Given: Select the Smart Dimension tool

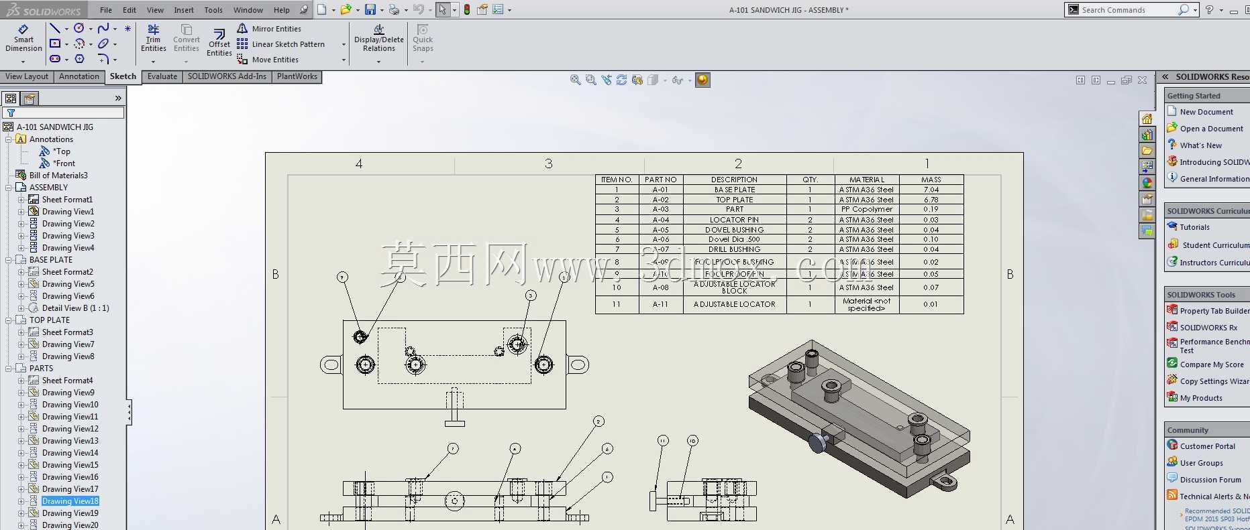Looking at the screenshot, I should tap(23, 38).
